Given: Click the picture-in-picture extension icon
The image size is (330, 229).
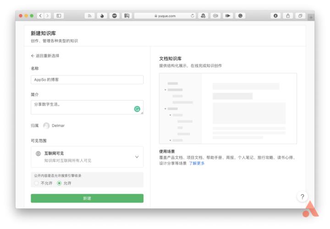Looking at the screenshot, I should (x=215, y=16).
